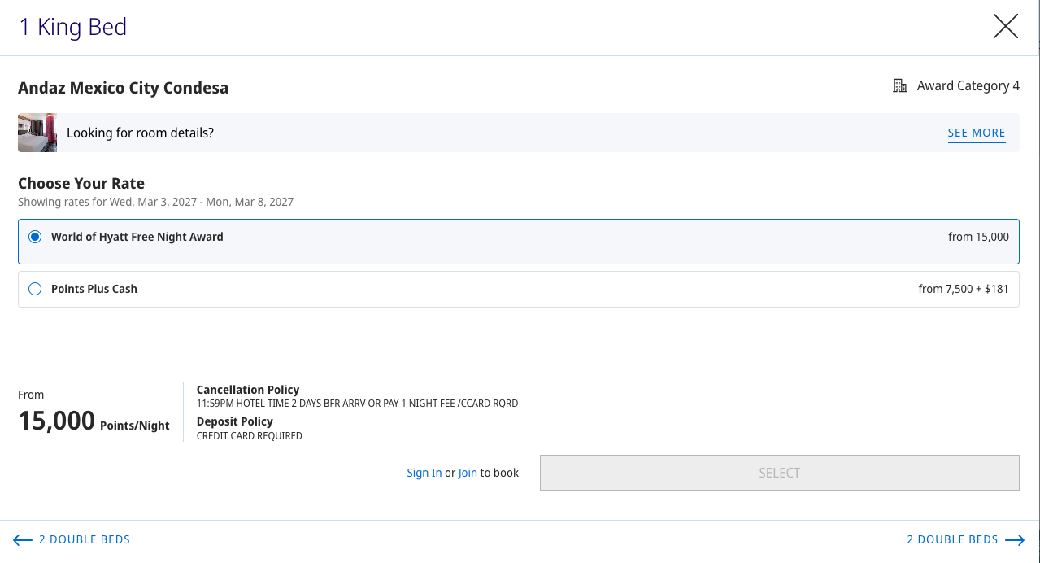Click the rate dates Mar 3 - Mar 8 text

[156, 202]
